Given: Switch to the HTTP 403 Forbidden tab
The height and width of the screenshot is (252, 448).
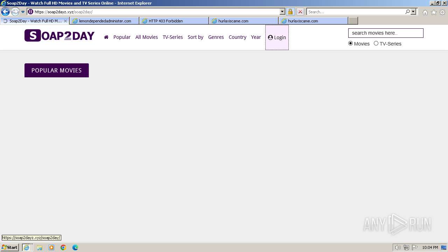Looking at the screenshot, I should pyautogui.click(x=174, y=21).
